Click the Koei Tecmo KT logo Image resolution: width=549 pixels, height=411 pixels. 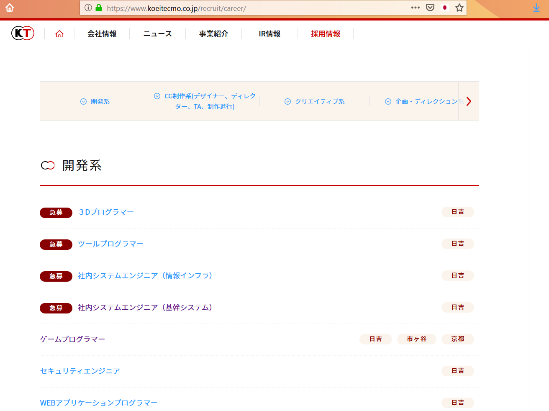tap(23, 33)
